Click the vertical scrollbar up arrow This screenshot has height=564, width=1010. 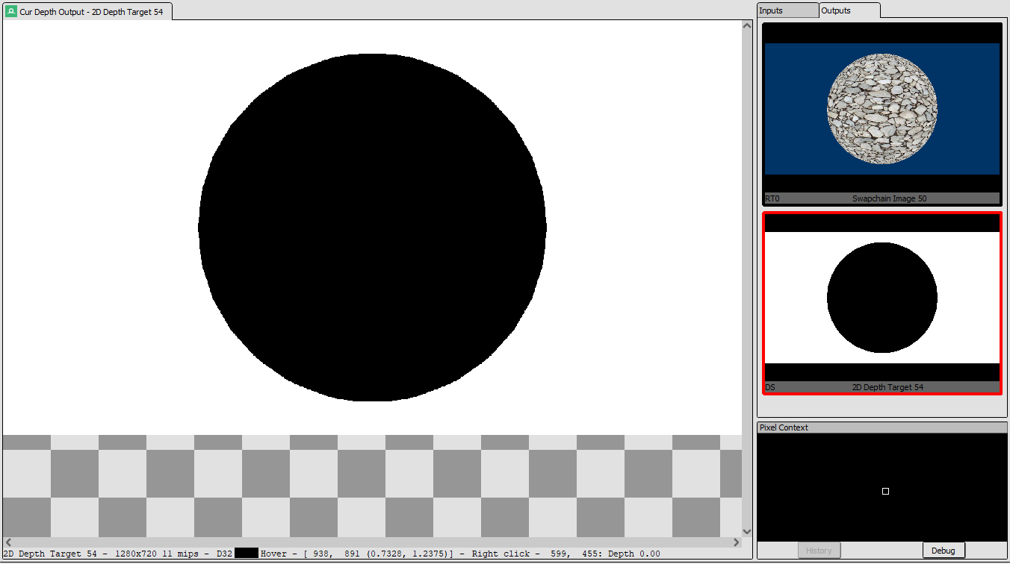point(747,26)
